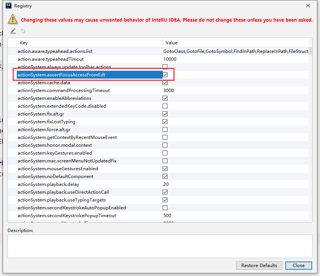
Task: Select actionSystem.assertFocusAccessFromEdt key text
Action: [62, 75]
